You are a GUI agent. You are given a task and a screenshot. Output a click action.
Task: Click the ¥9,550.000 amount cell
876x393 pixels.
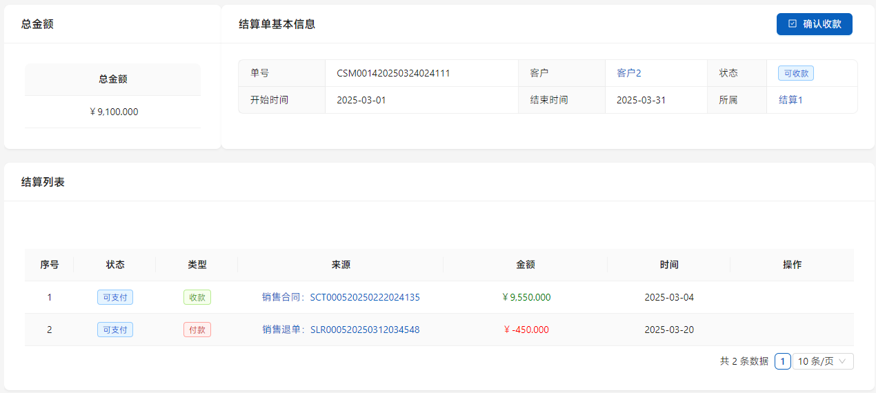[526, 297]
